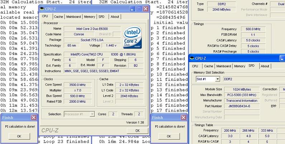Click the 500.0 MHz memory frequency value
The width and height of the screenshot is (285, 144).
[253, 29]
